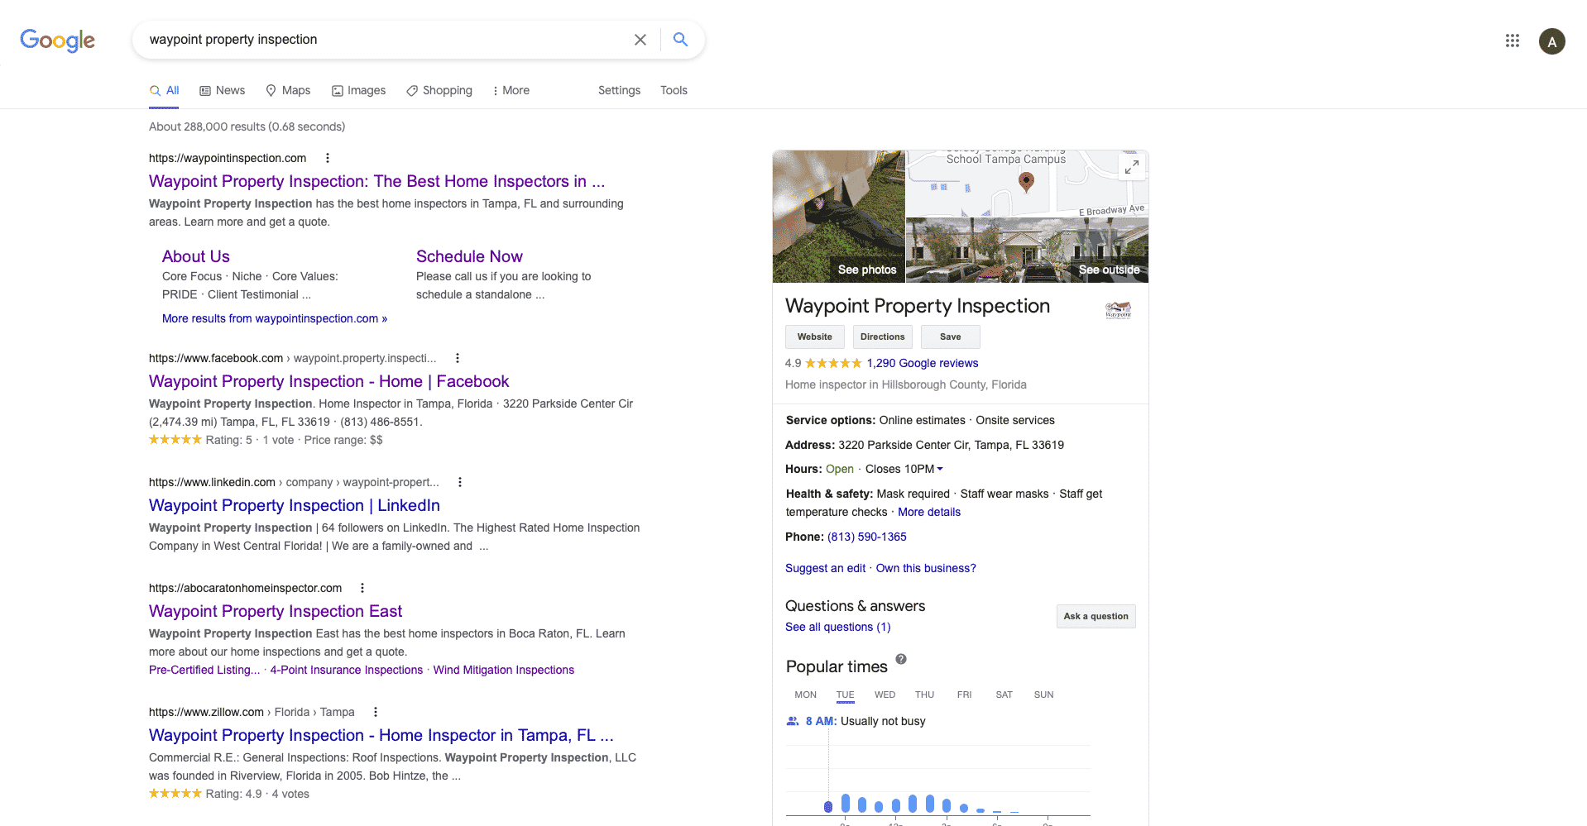Viewport: 1587px width, 826px height.
Task: Open More details for health & safety
Action: tap(929, 512)
